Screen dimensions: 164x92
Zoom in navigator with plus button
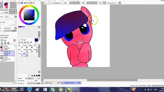(13, 10)
